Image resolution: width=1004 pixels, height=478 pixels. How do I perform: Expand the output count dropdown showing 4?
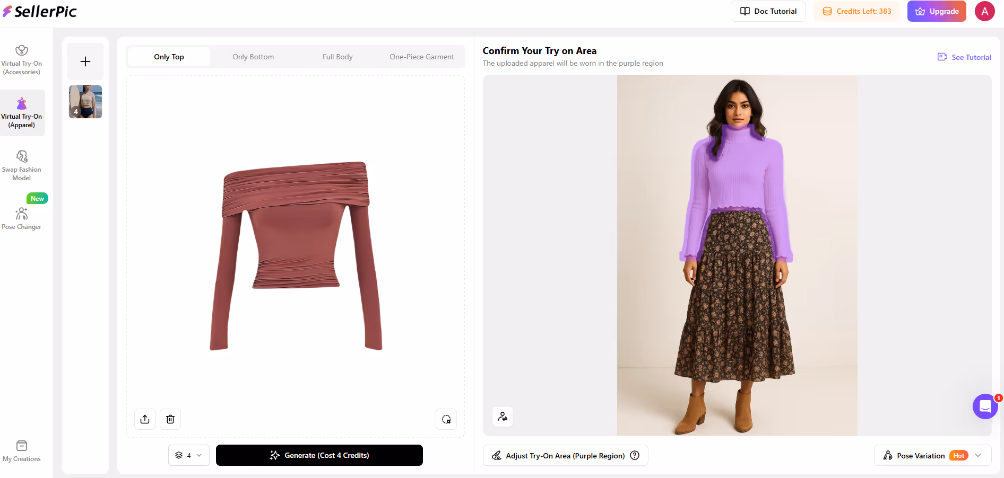coord(189,455)
